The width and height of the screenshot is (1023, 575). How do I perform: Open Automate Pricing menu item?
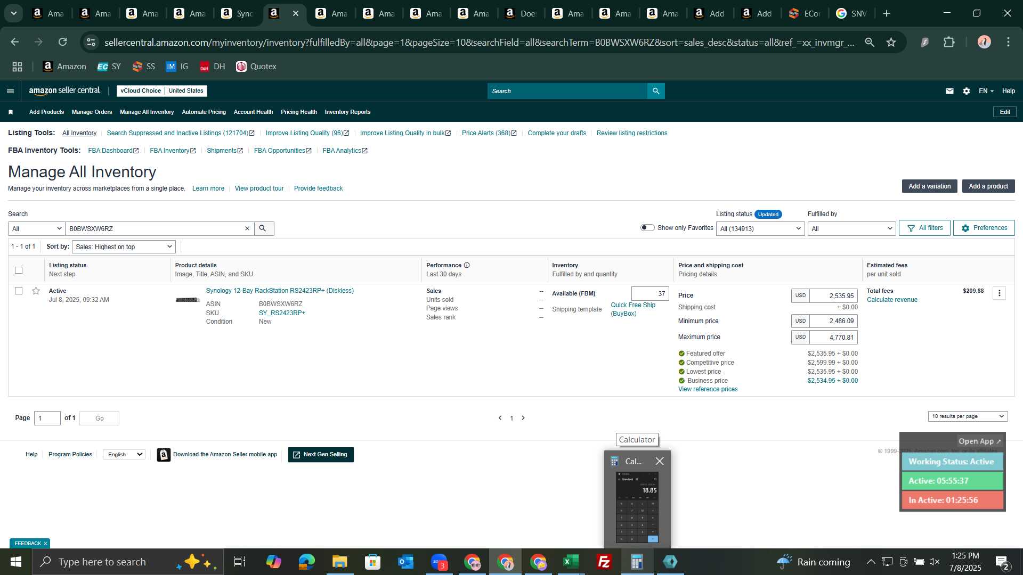[x=204, y=112]
